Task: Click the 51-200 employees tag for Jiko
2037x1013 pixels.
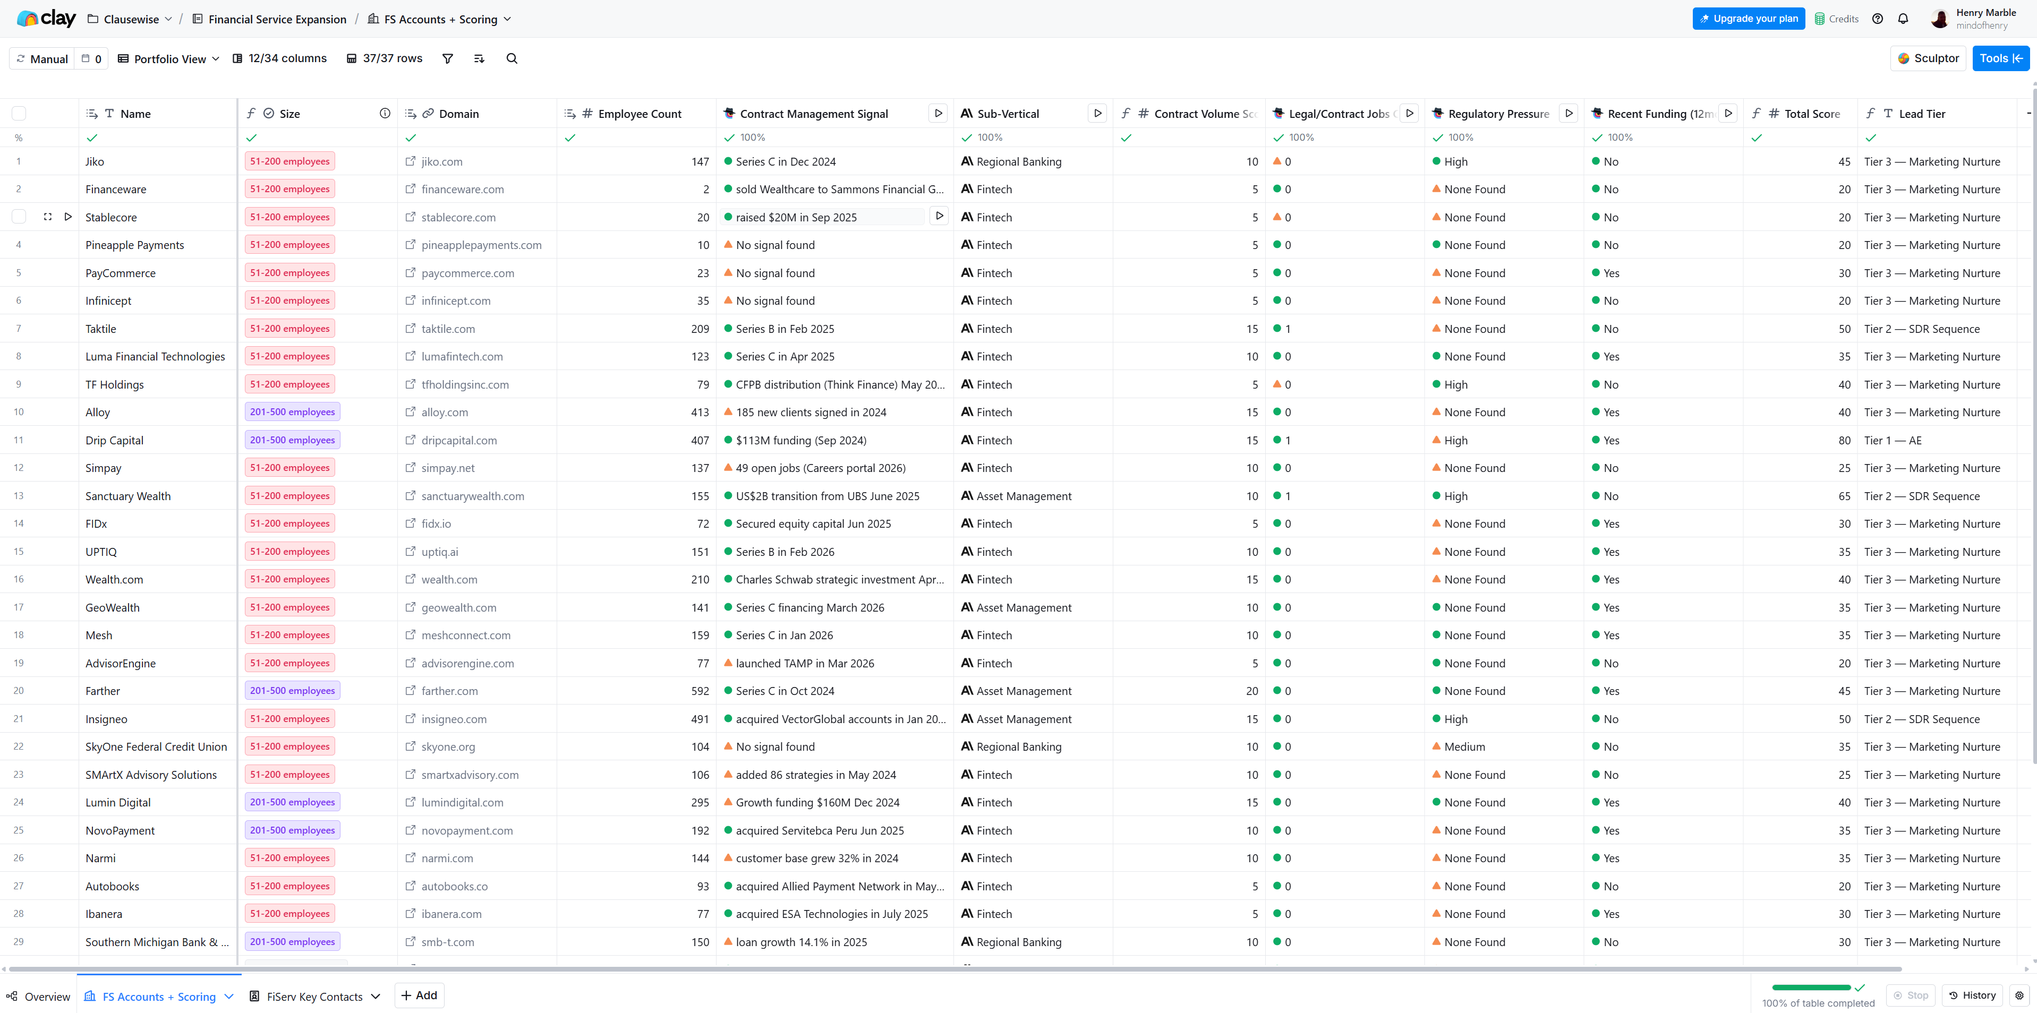Action: click(x=289, y=161)
